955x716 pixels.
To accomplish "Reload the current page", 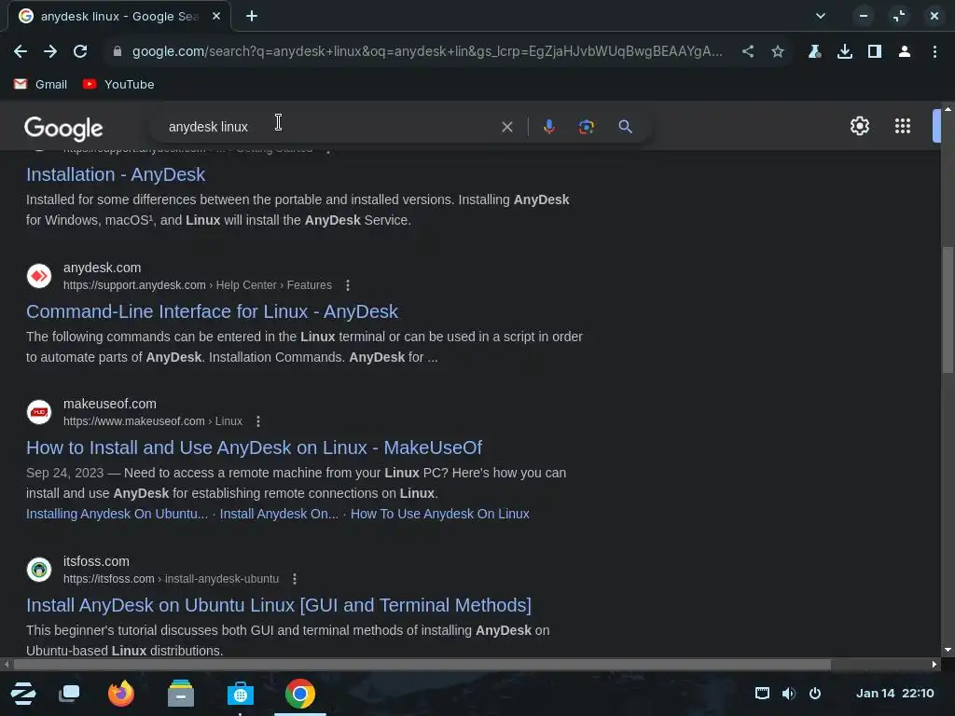I will (x=80, y=52).
